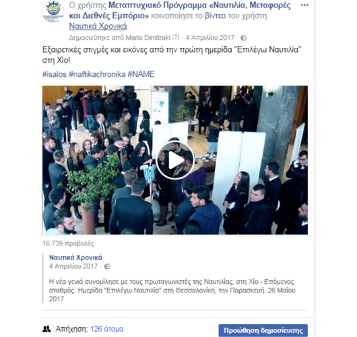
Task: Click the globe privacy icon near post date
Action: [244, 38]
